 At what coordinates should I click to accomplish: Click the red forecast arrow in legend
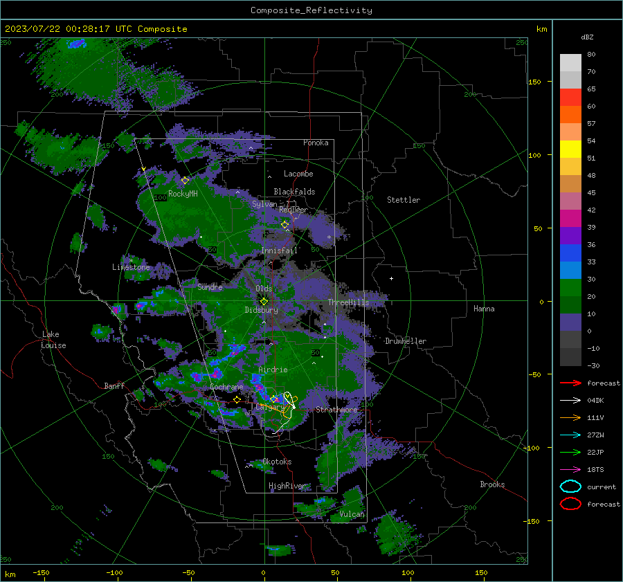[570, 383]
